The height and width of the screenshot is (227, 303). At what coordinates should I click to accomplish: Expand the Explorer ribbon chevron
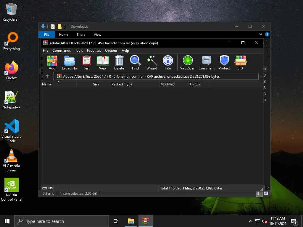[260, 34]
